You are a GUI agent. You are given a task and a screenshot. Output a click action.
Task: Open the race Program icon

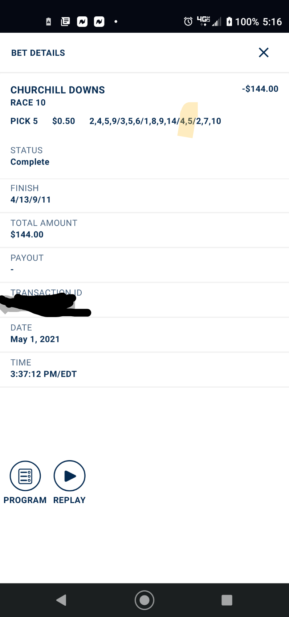25,476
